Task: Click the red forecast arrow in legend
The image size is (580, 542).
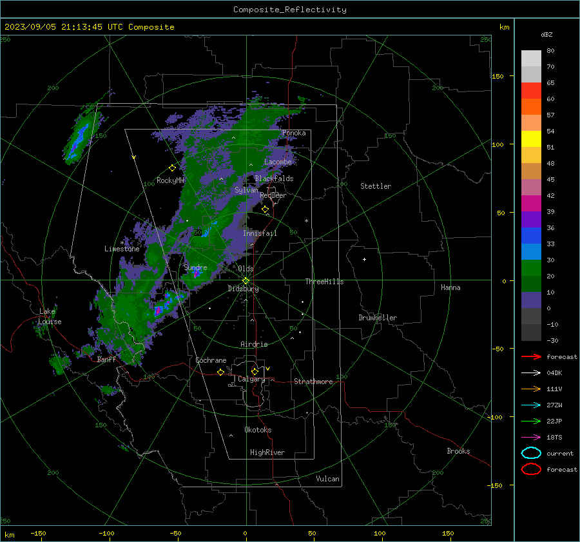Action: click(x=531, y=356)
